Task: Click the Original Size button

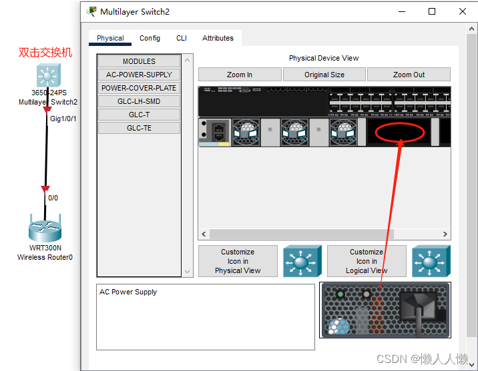Action: [x=324, y=75]
